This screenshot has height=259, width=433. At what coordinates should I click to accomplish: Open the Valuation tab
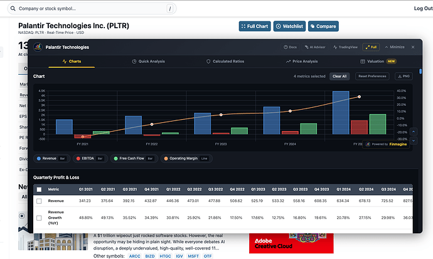378,61
